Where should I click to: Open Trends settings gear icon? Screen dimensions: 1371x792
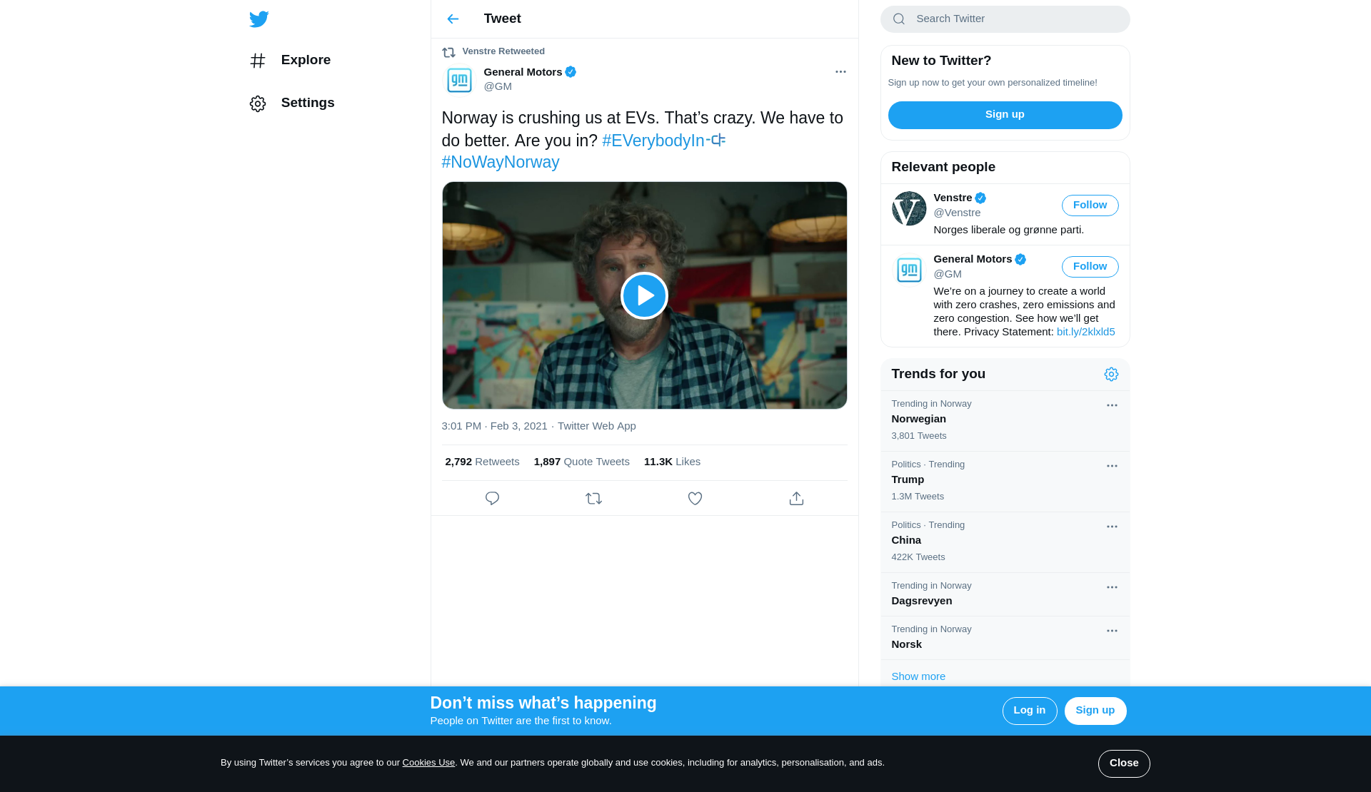1111,375
